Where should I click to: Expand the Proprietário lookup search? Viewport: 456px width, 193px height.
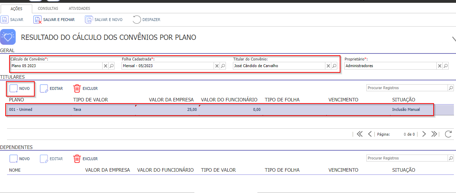coord(446,66)
